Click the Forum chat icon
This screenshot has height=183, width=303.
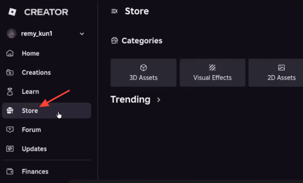(x=10, y=130)
